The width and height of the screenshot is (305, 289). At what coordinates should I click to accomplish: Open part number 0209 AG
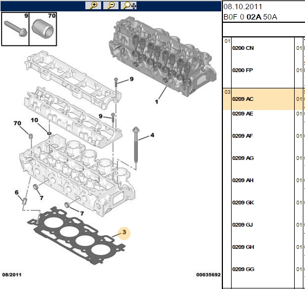click(x=243, y=158)
